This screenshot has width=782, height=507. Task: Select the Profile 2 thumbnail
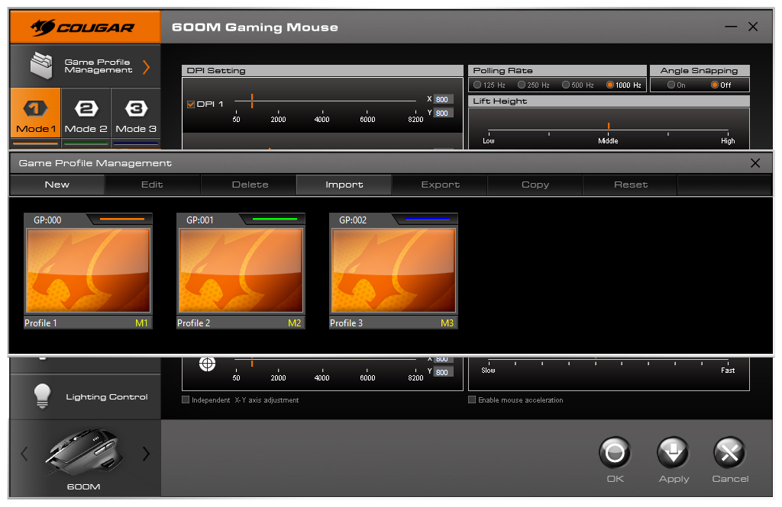[241, 271]
